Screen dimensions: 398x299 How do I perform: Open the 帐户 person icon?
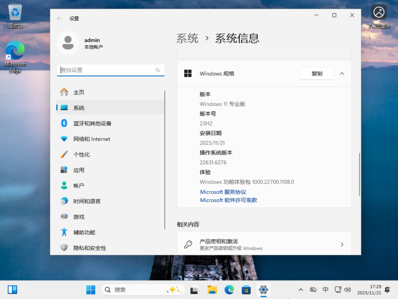(64, 185)
